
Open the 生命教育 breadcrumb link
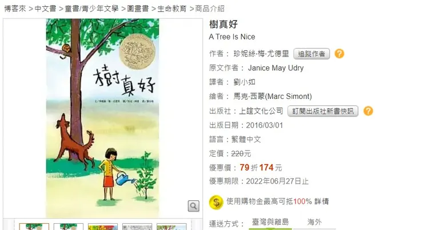click(172, 9)
